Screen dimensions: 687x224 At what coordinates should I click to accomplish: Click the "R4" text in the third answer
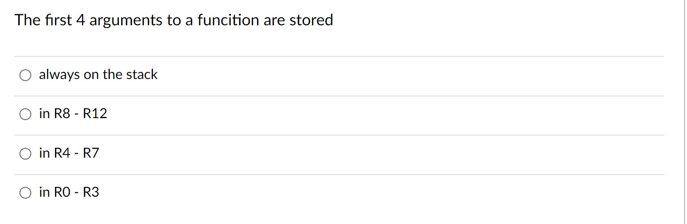pos(62,152)
